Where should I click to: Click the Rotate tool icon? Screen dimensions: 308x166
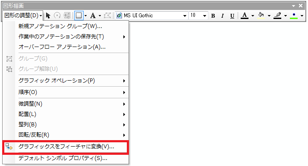(x=57, y=16)
